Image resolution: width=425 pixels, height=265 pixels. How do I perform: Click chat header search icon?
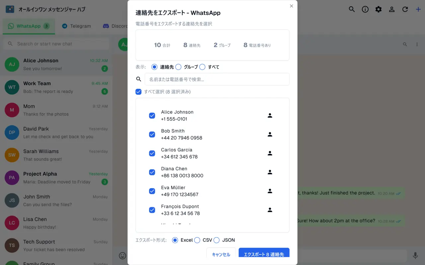pyautogui.click(x=405, y=44)
